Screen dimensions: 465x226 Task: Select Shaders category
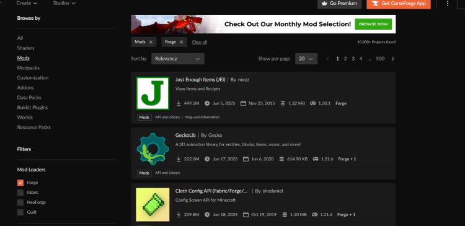click(x=25, y=48)
